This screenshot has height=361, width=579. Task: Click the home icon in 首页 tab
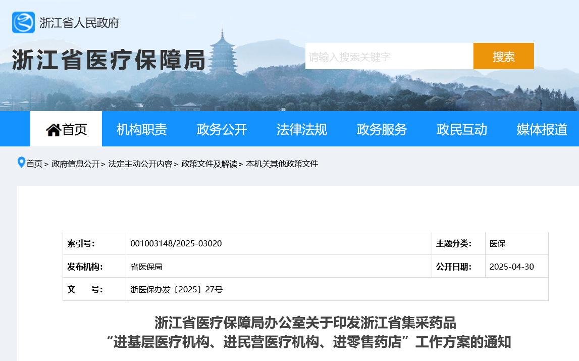pos(53,130)
